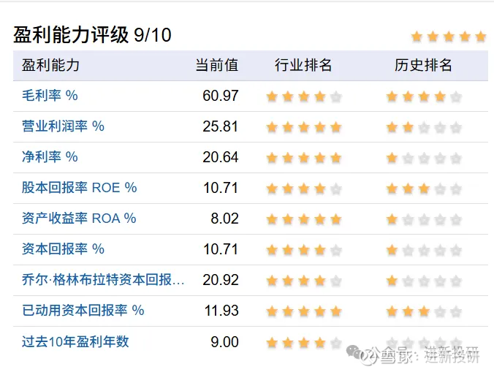Select the 过去10年盈利年数 link
The image size is (494, 372).
click(x=75, y=341)
